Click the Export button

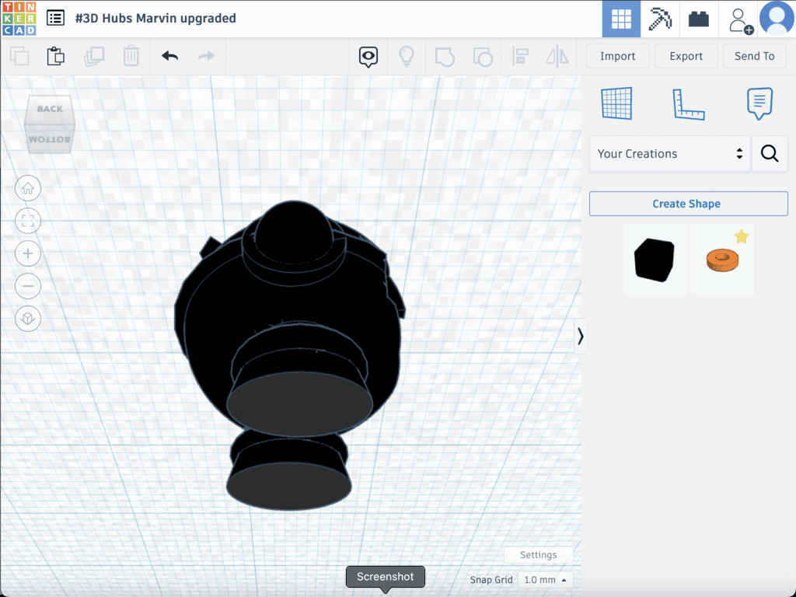click(686, 56)
